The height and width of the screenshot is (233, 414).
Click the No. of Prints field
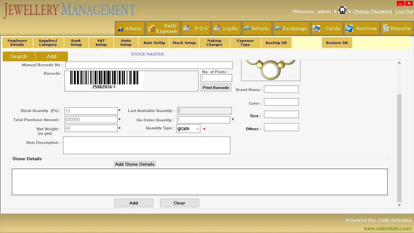216,78
